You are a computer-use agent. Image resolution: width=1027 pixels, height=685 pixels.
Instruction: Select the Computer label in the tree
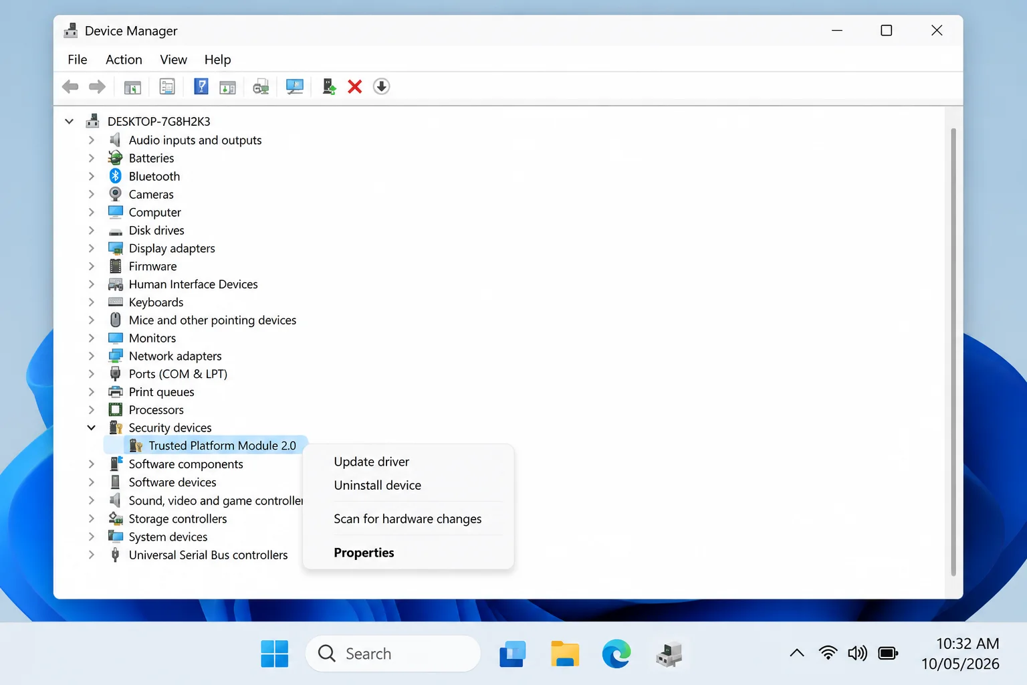pyautogui.click(x=155, y=212)
